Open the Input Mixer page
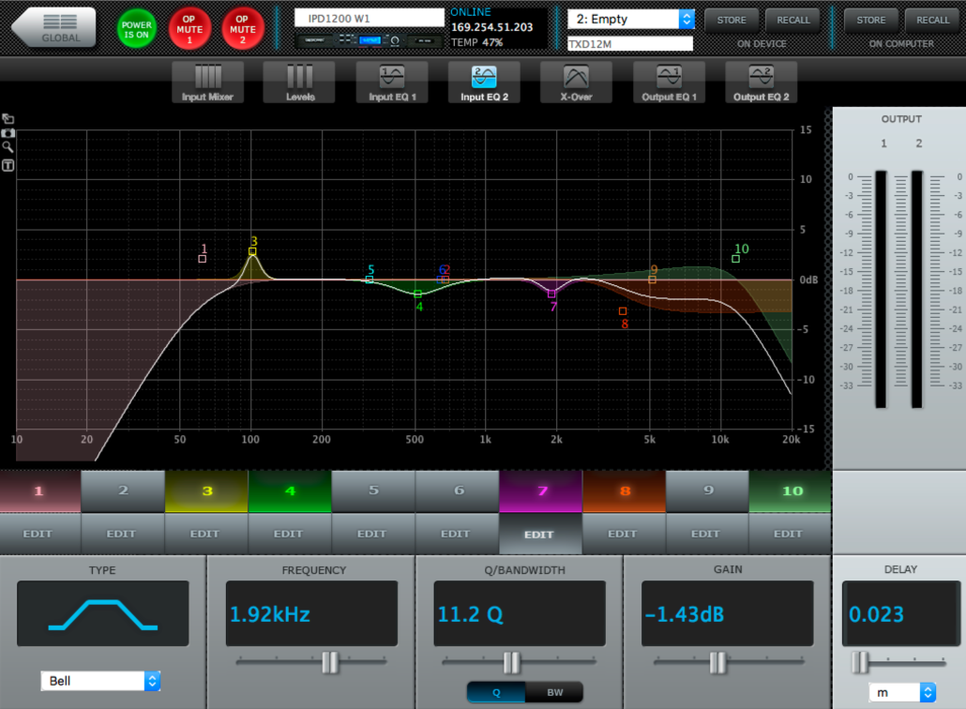This screenshot has width=966, height=709. [207, 83]
